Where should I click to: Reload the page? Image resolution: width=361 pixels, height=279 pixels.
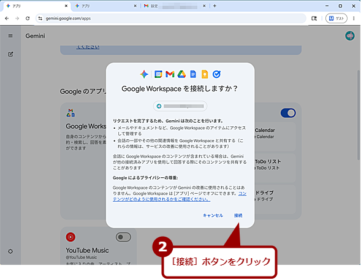coord(28,18)
